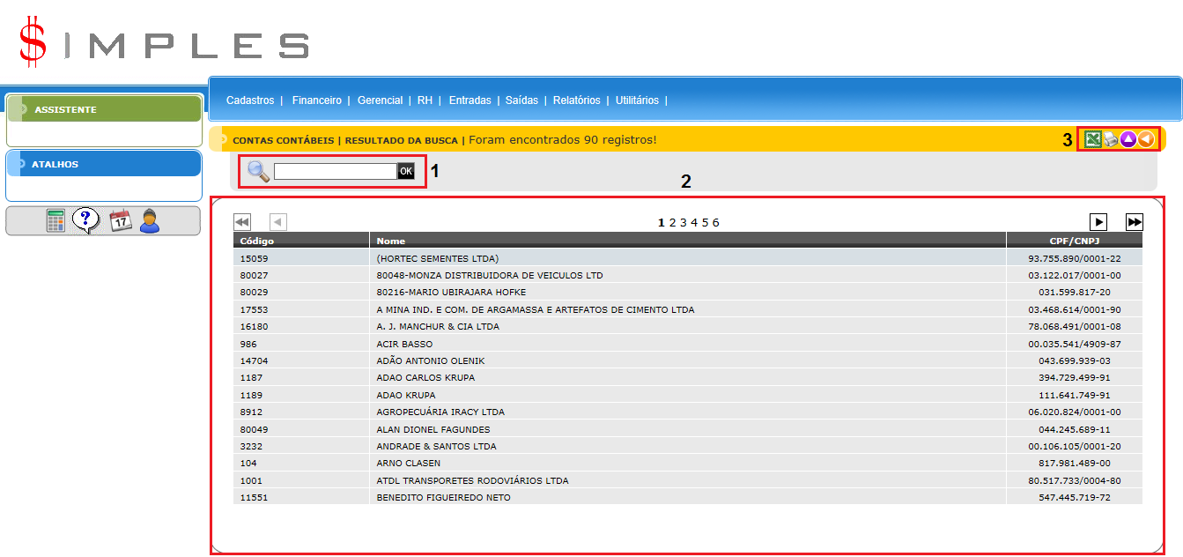Click inside the search text field

pos(335,171)
